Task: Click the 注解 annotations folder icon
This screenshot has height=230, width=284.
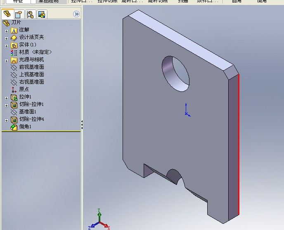Action: pyautogui.click(x=14, y=30)
